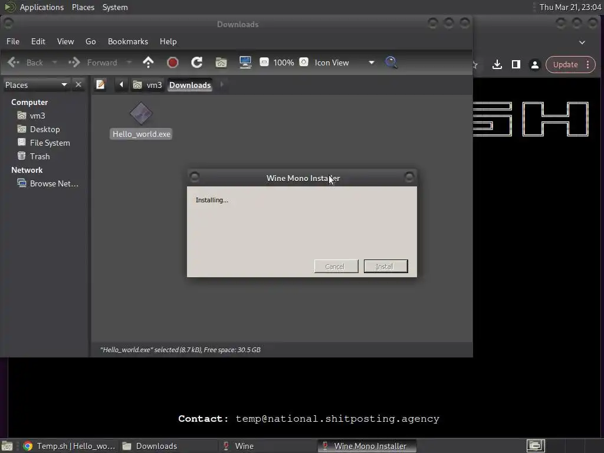Open browser three-dot menu icon

click(588, 64)
